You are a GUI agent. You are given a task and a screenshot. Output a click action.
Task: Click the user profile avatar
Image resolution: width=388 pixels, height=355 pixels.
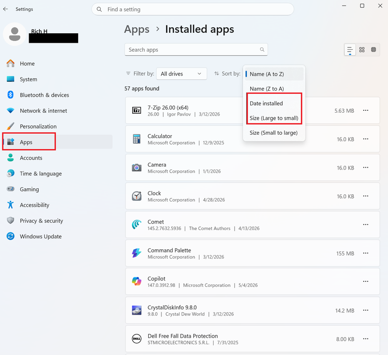click(15, 34)
